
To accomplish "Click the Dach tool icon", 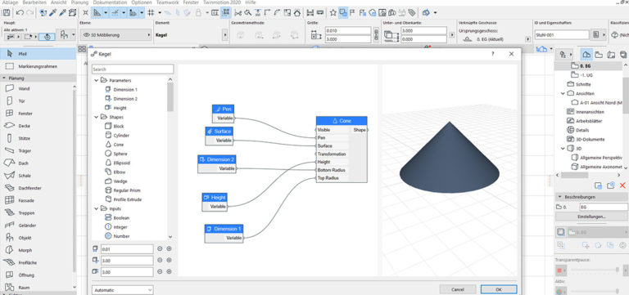I will (10, 163).
